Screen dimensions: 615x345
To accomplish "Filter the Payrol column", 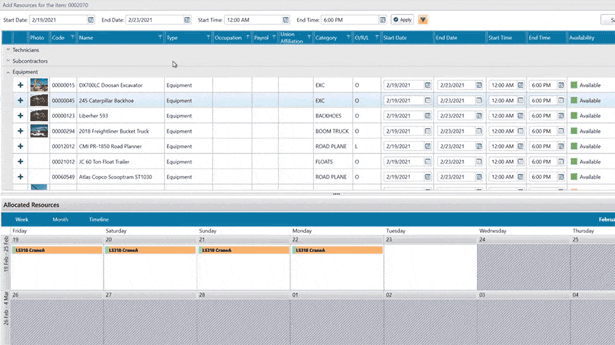I will point(274,37).
